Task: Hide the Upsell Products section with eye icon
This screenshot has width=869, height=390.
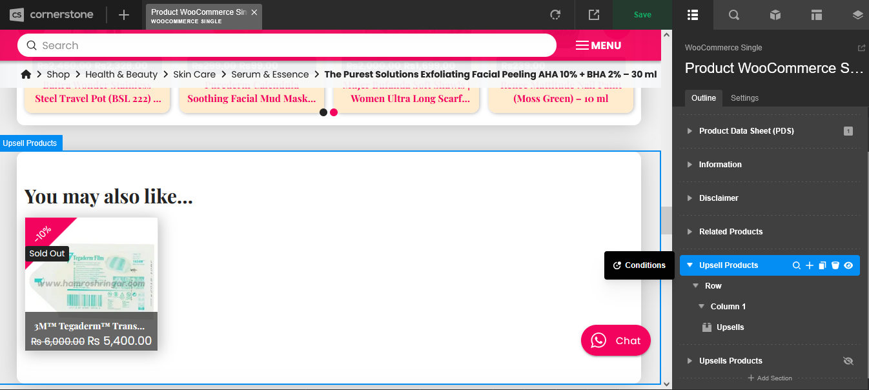Action: (848, 265)
